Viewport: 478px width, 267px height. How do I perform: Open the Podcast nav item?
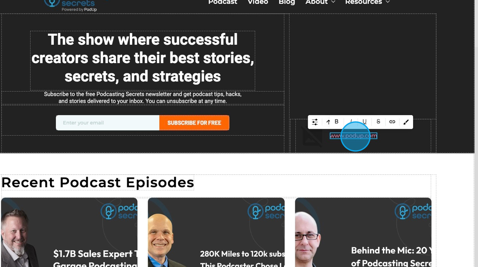pyautogui.click(x=222, y=2)
